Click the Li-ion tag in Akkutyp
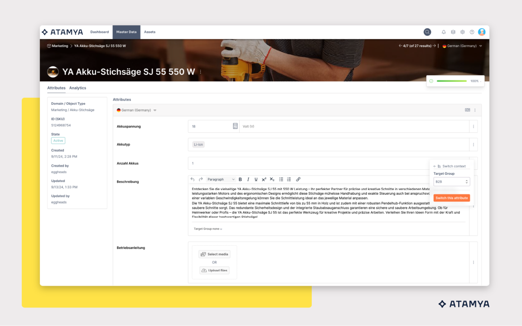This screenshot has height=326, width=522. (198, 144)
